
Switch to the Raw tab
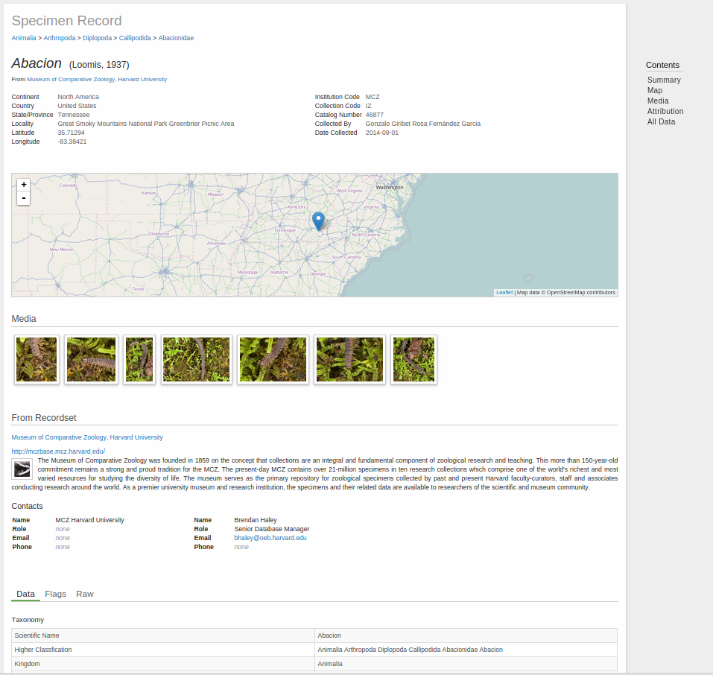tap(85, 594)
